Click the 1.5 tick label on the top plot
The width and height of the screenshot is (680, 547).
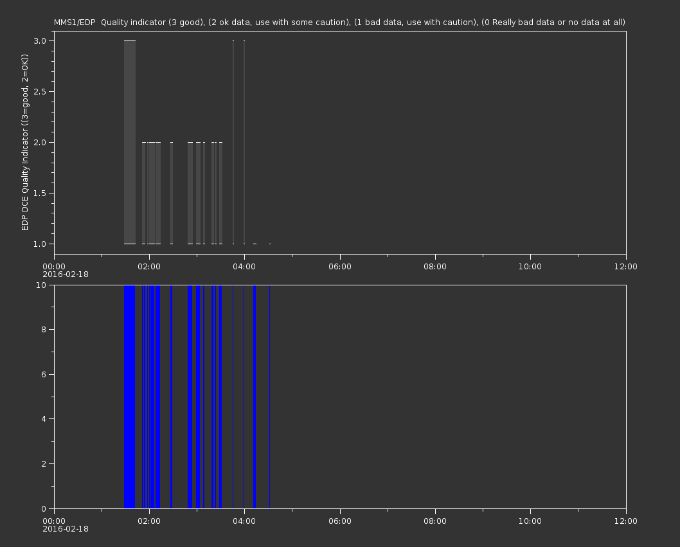pyautogui.click(x=40, y=193)
